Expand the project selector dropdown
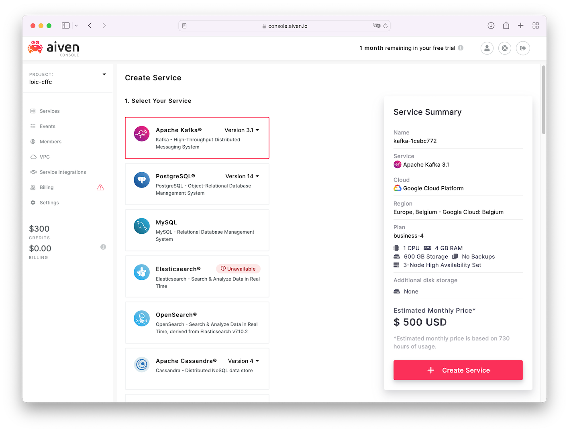This screenshot has height=432, width=569. coord(104,75)
